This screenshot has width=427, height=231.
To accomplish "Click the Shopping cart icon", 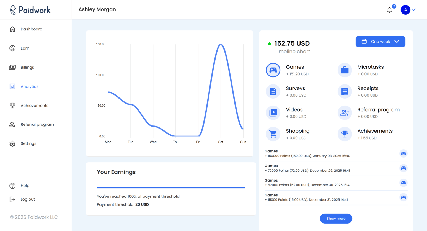I will point(273,134).
